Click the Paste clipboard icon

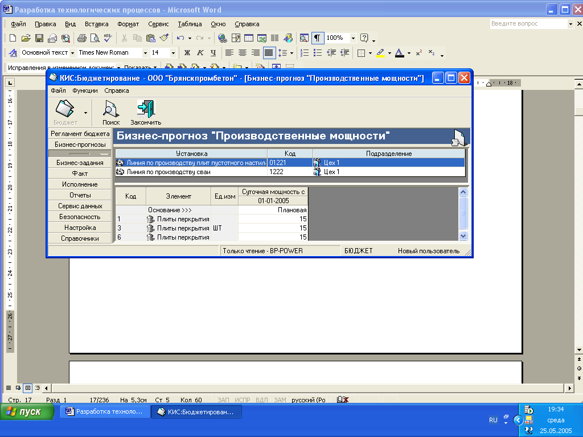click(x=150, y=38)
